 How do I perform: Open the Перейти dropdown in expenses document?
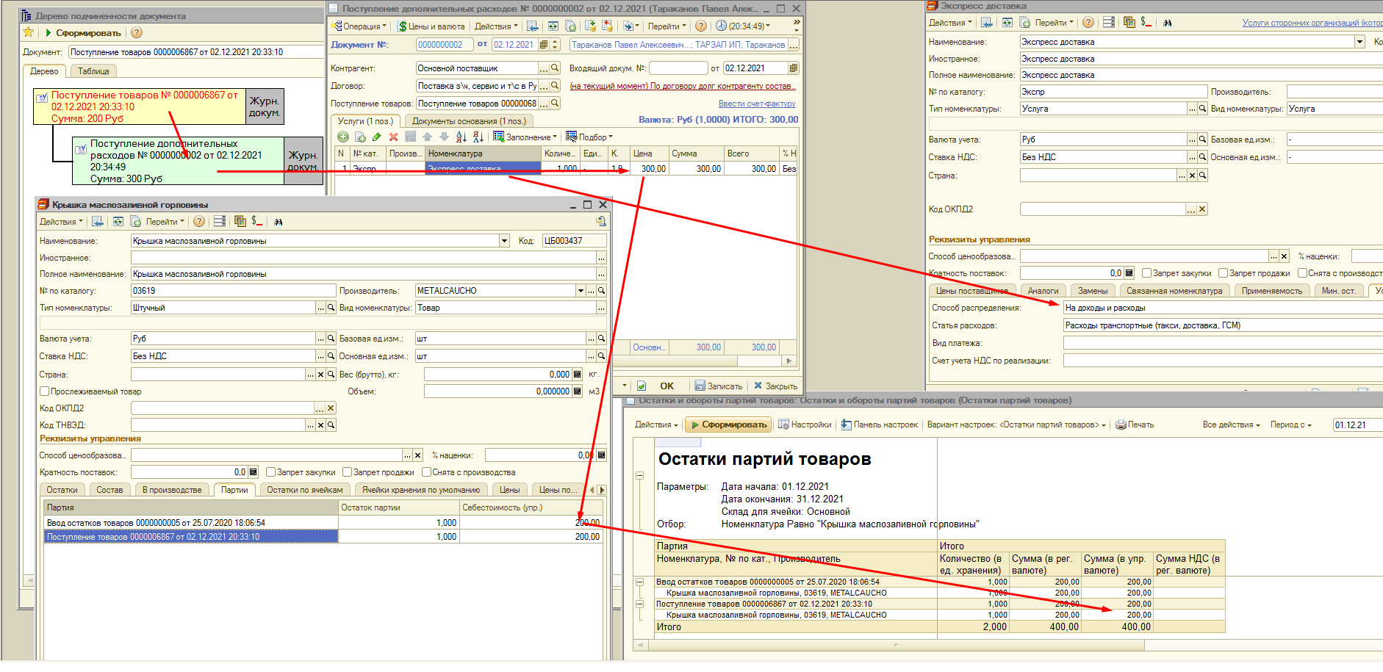tap(667, 26)
